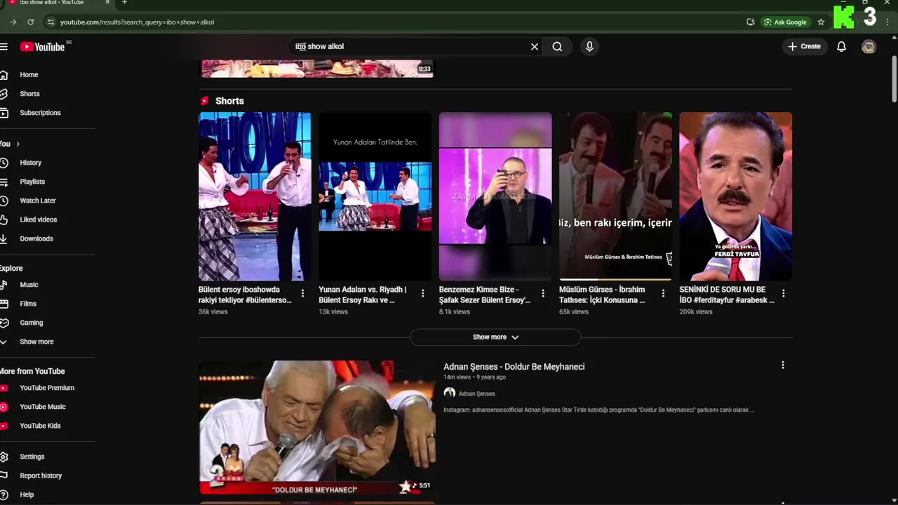Click the Create button

coord(804,46)
